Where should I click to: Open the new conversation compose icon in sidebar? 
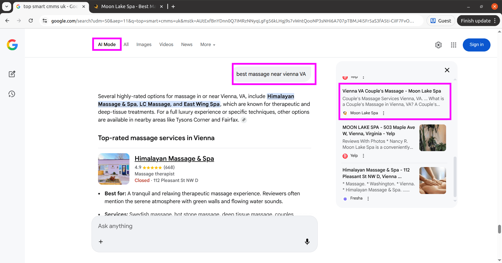(12, 74)
